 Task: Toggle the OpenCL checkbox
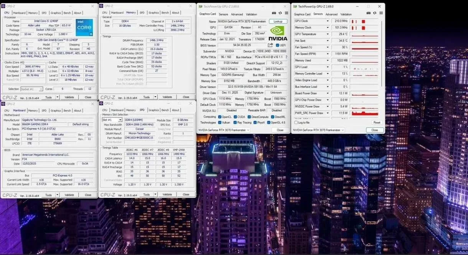219,117
